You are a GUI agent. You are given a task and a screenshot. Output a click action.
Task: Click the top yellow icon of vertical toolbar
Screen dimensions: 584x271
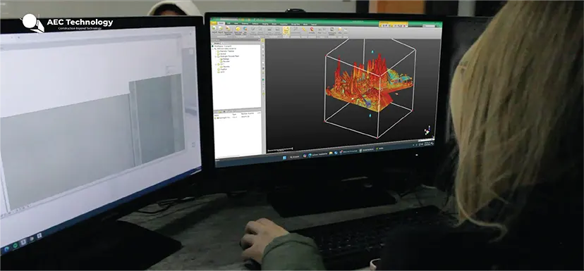pos(262,40)
